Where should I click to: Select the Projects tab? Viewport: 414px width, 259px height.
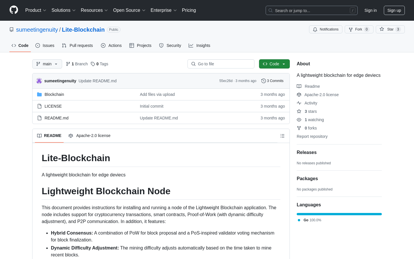pyautogui.click(x=140, y=45)
